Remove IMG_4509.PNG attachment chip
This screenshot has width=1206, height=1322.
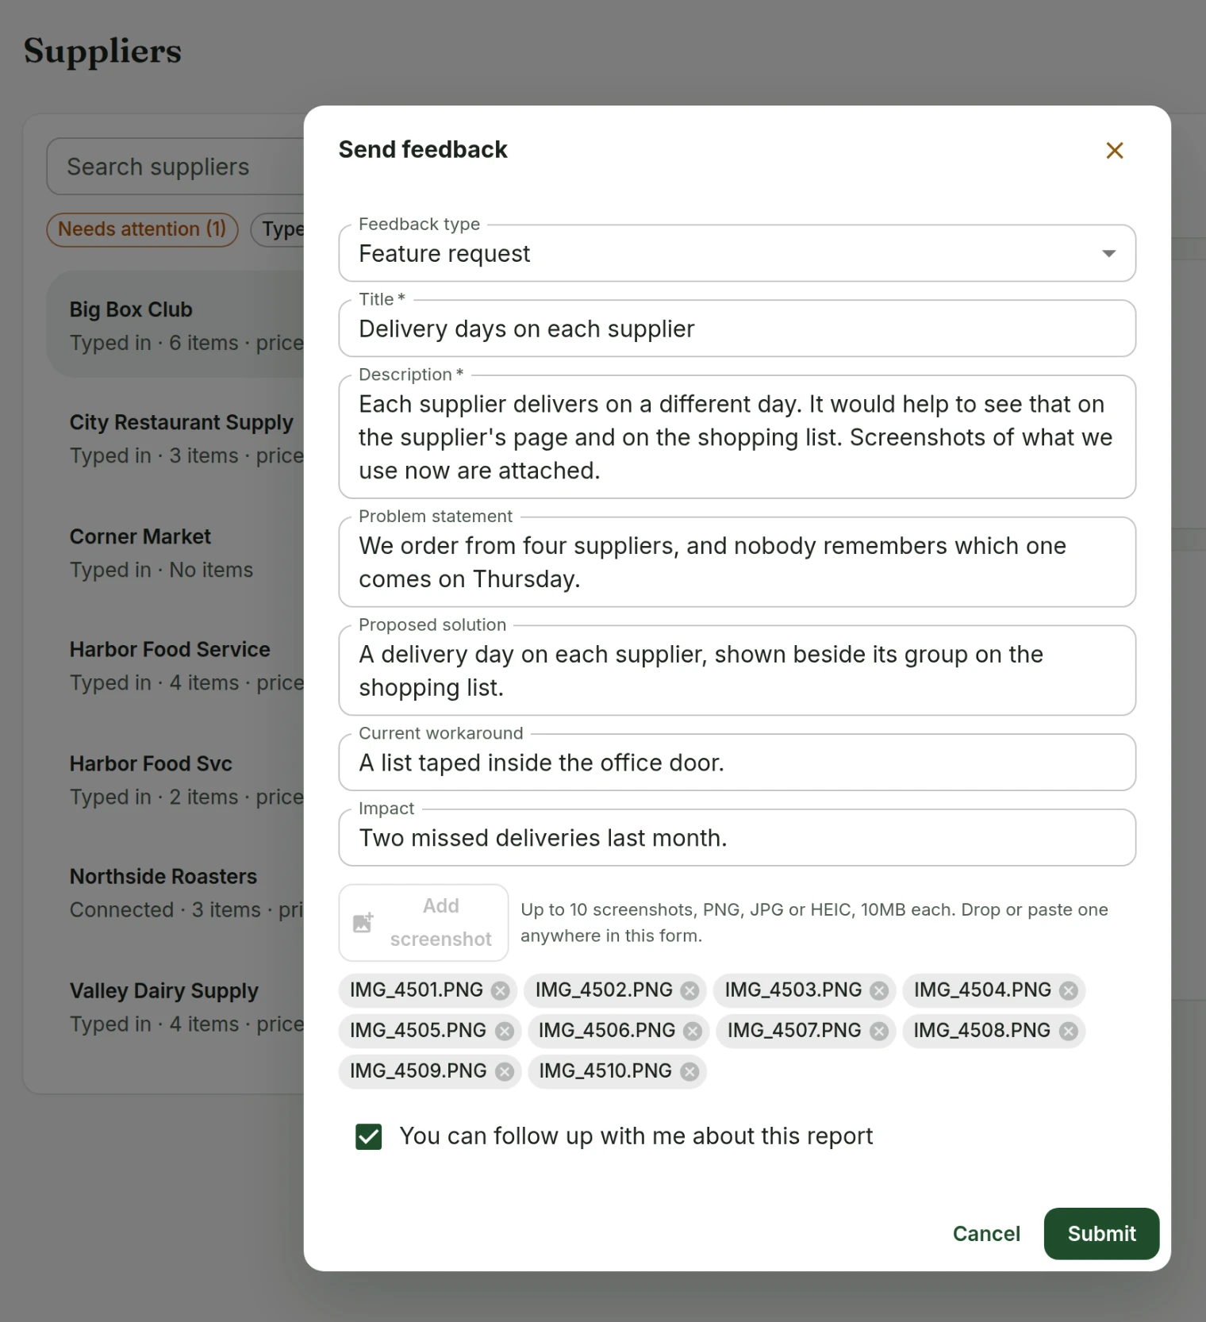[x=504, y=1071]
